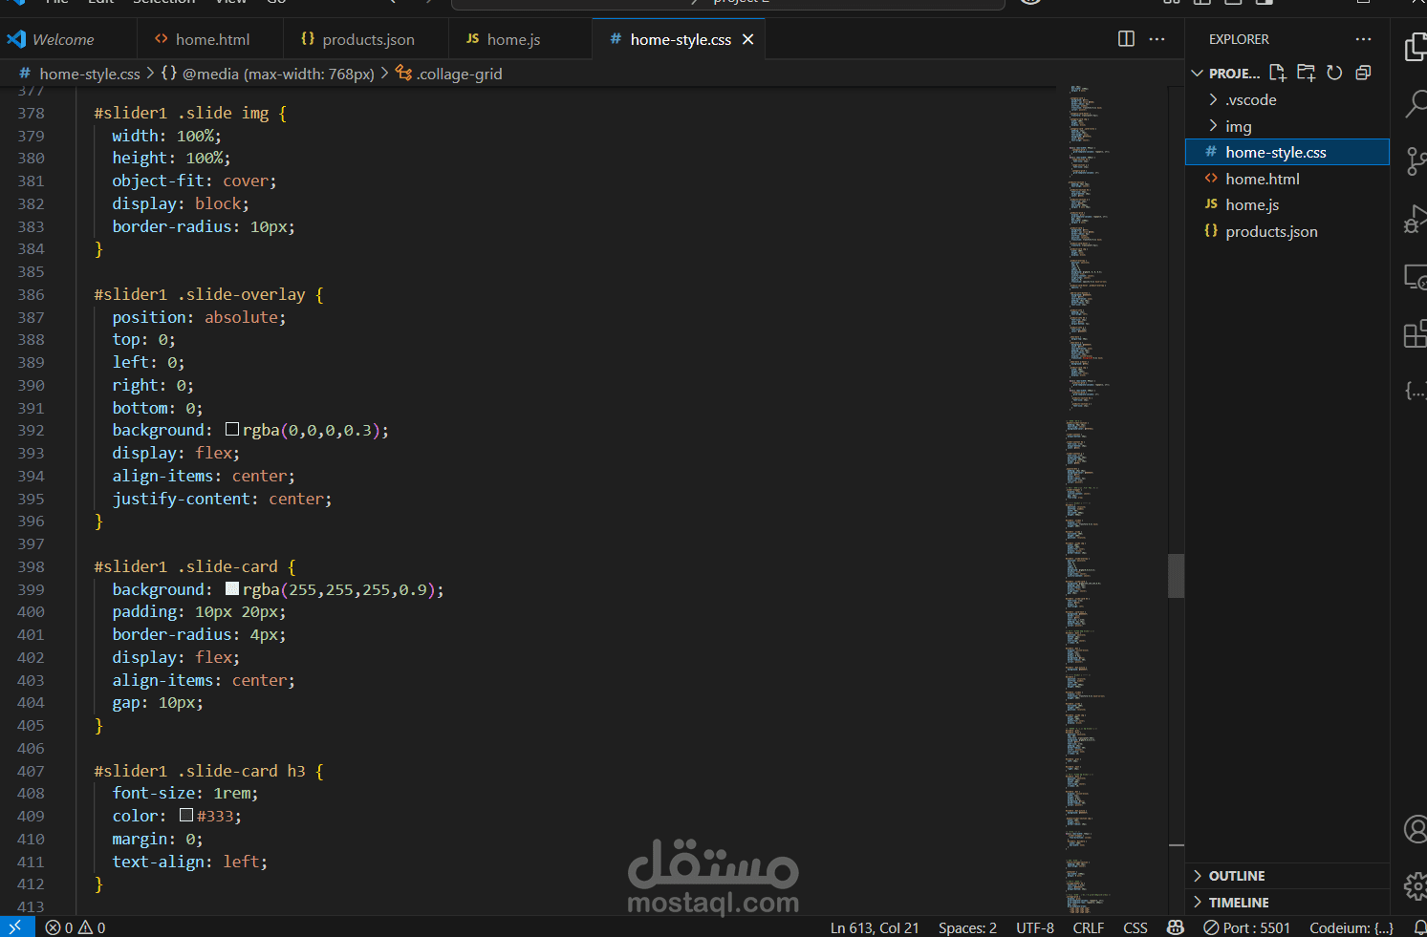Change end of line sequence CRLF
Viewport: 1427px width, 937px height.
1089,927
